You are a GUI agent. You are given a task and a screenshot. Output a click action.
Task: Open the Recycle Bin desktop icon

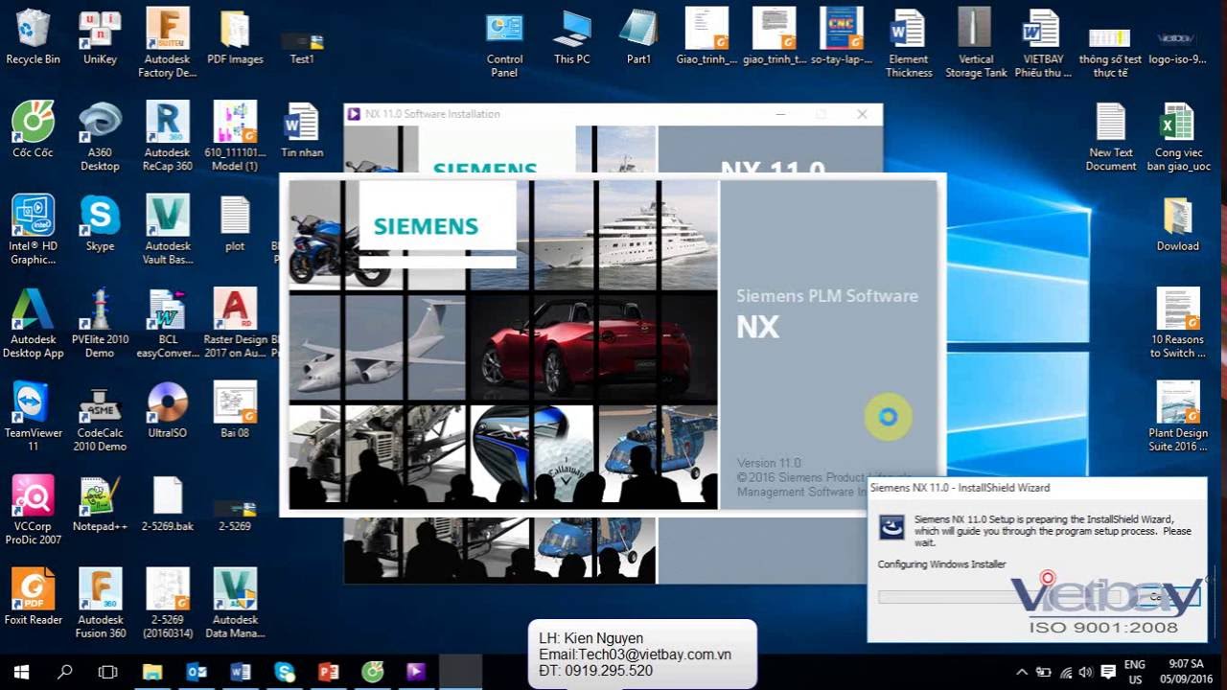click(33, 36)
